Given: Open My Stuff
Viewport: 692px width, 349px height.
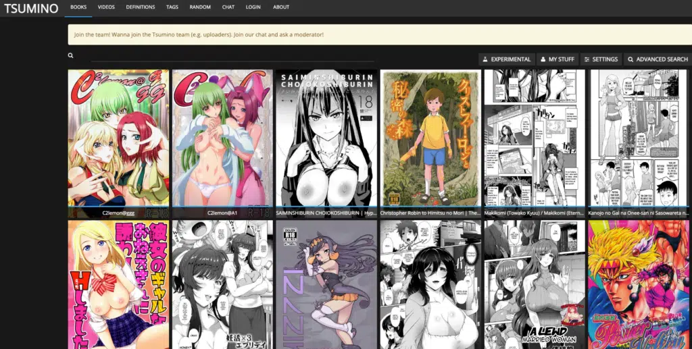Looking at the screenshot, I should point(558,59).
